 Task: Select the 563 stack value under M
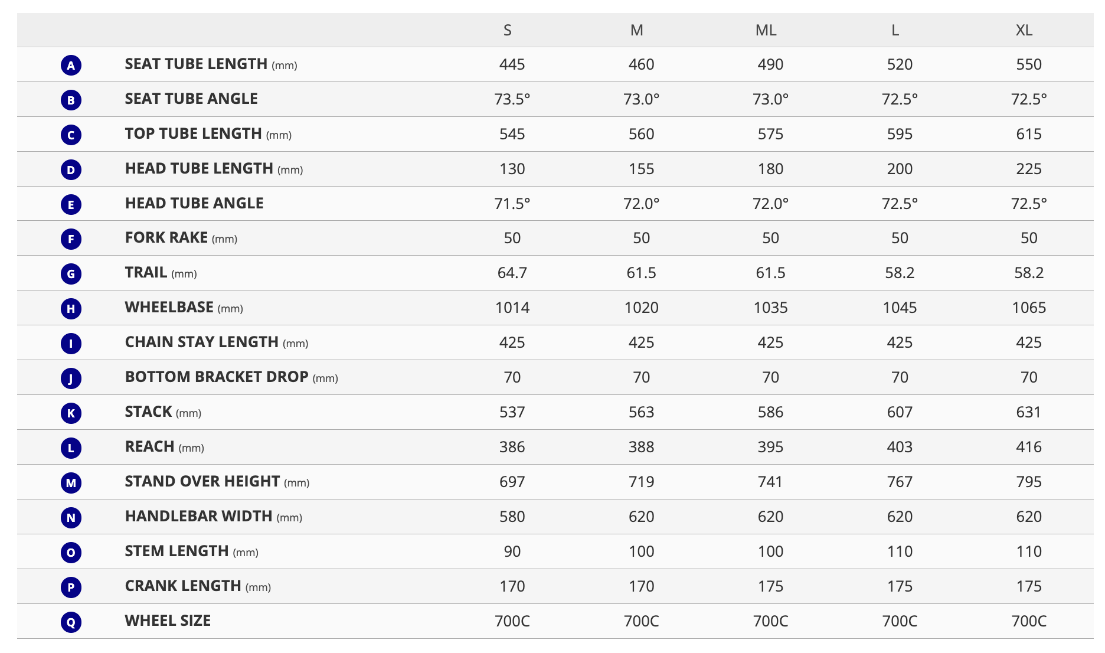[x=641, y=412]
